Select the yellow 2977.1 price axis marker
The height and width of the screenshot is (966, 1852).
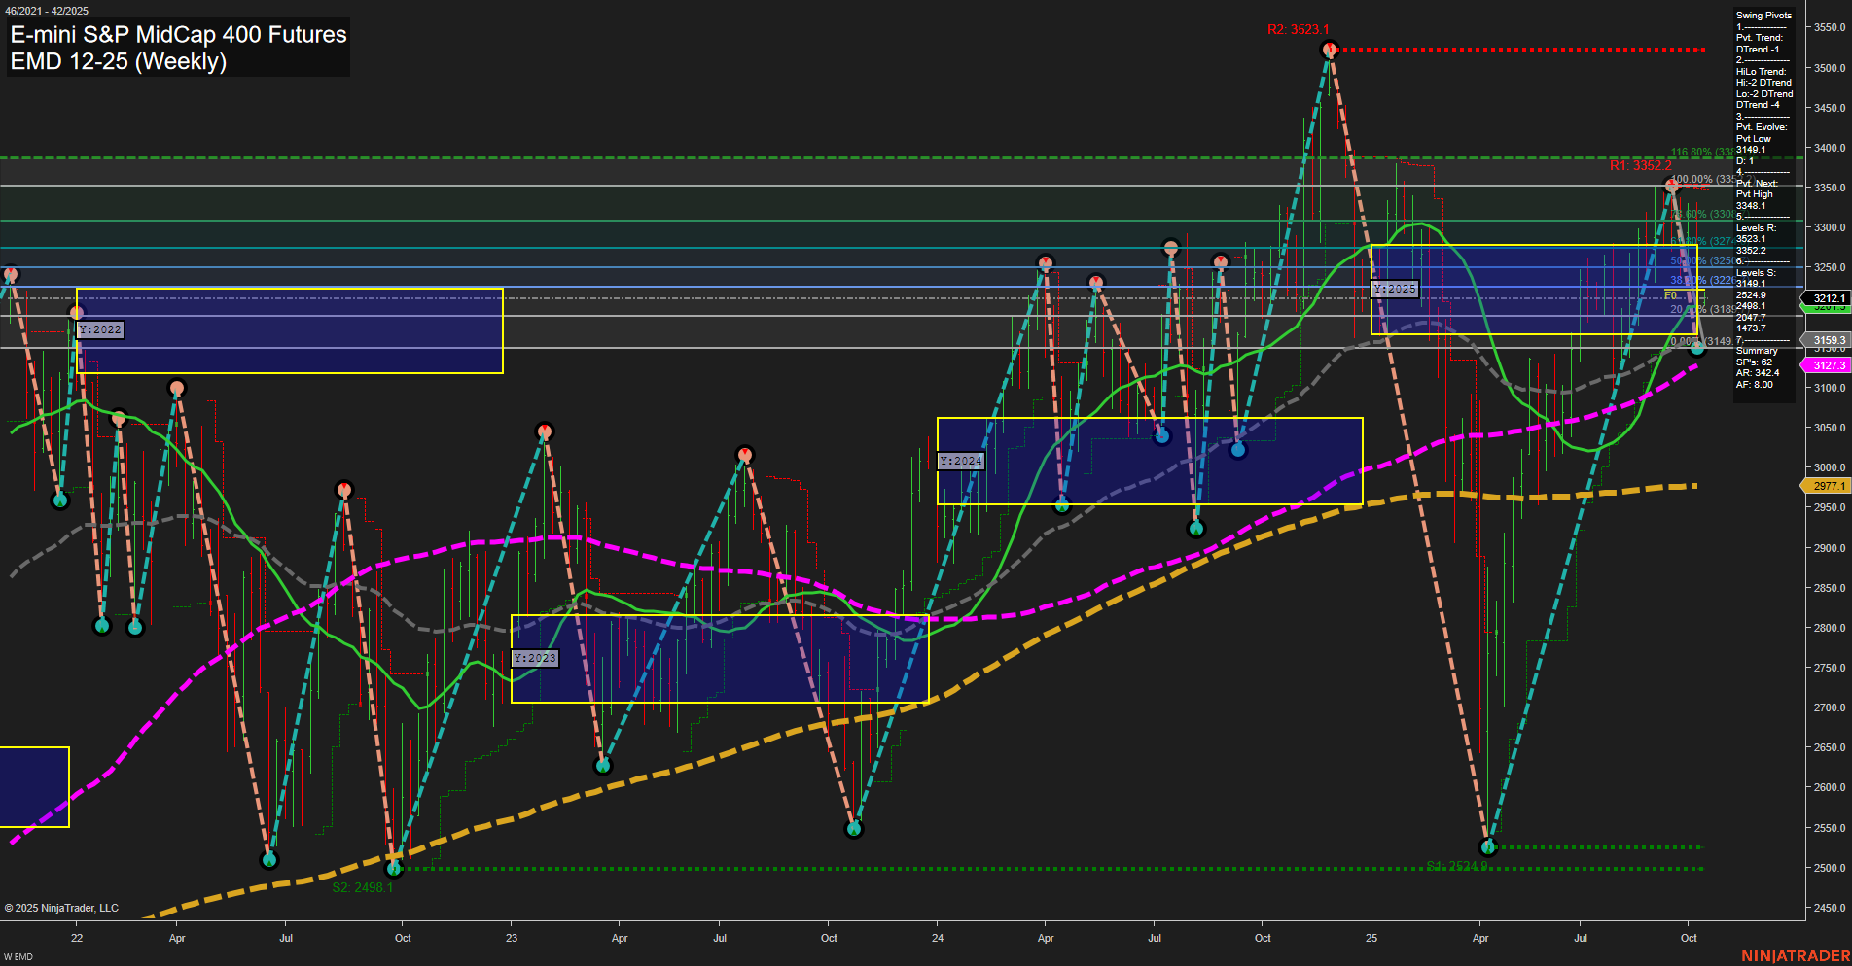pyautogui.click(x=1827, y=485)
